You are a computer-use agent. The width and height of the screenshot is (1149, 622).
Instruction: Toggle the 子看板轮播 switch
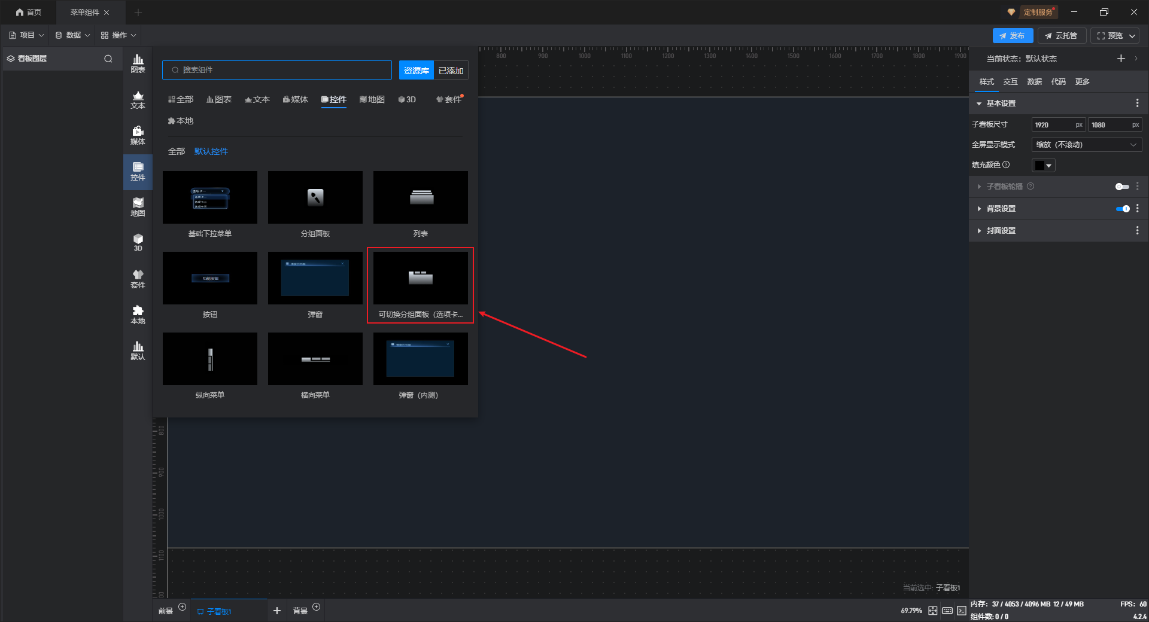[x=1121, y=187]
